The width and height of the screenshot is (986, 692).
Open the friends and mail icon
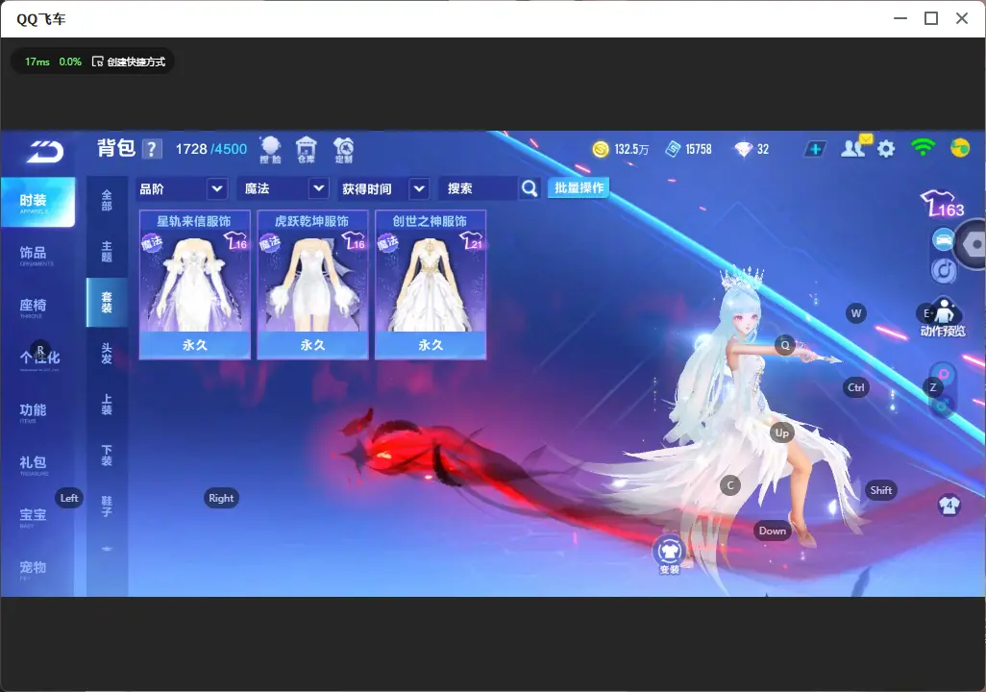(x=856, y=147)
